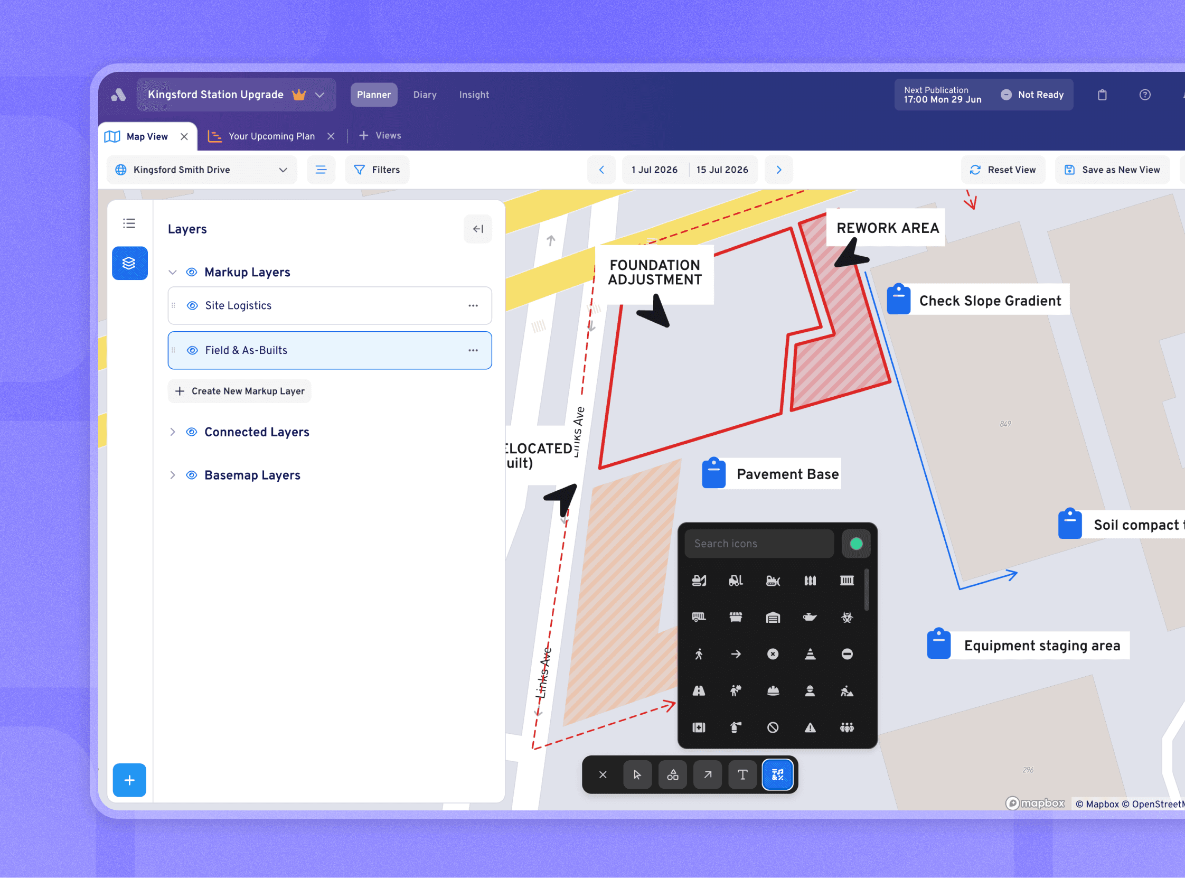Open the Your Upcoming Plan tab
The image size is (1185, 878).
271,137
